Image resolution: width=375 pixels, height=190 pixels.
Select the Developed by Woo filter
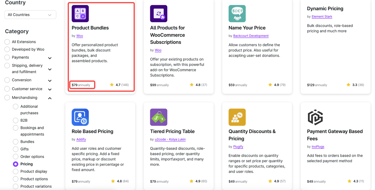[x=7, y=49]
